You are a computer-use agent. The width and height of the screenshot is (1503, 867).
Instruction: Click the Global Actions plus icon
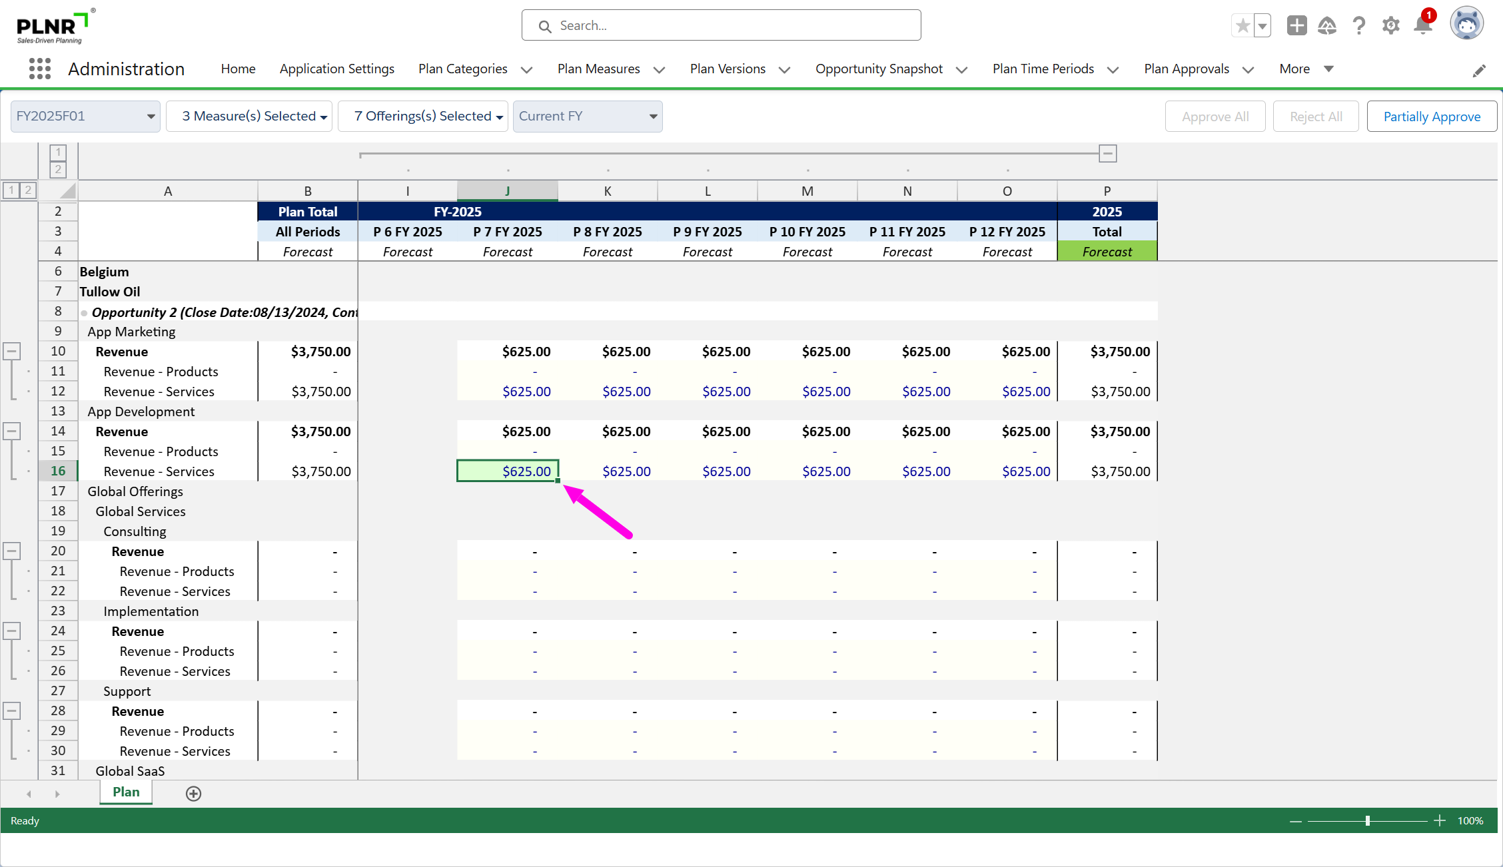(x=1296, y=26)
